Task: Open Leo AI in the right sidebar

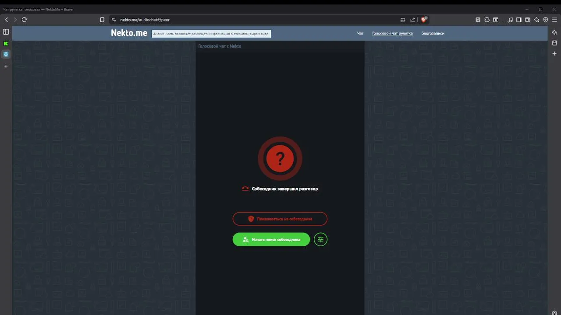Action: click(x=554, y=32)
